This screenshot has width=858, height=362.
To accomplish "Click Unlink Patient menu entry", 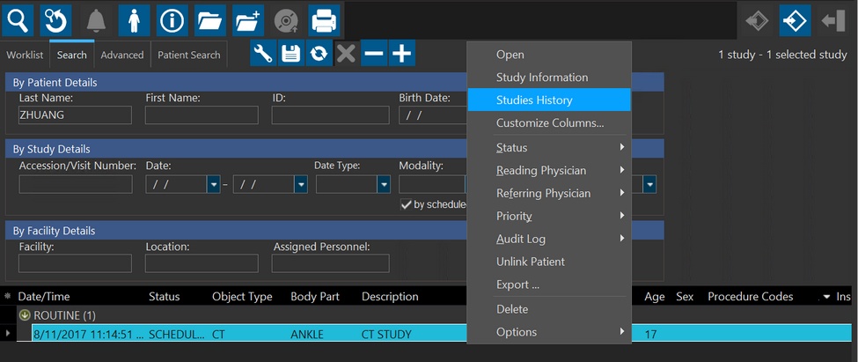I will (530, 262).
